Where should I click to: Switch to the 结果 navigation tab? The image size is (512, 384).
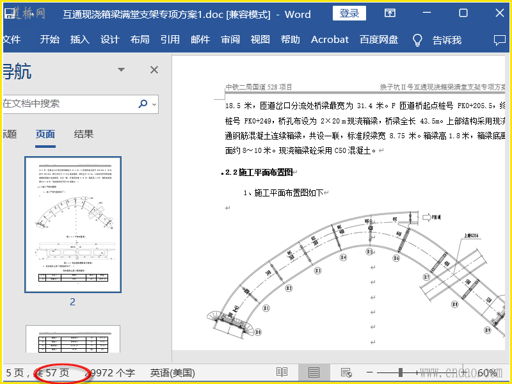(x=84, y=134)
